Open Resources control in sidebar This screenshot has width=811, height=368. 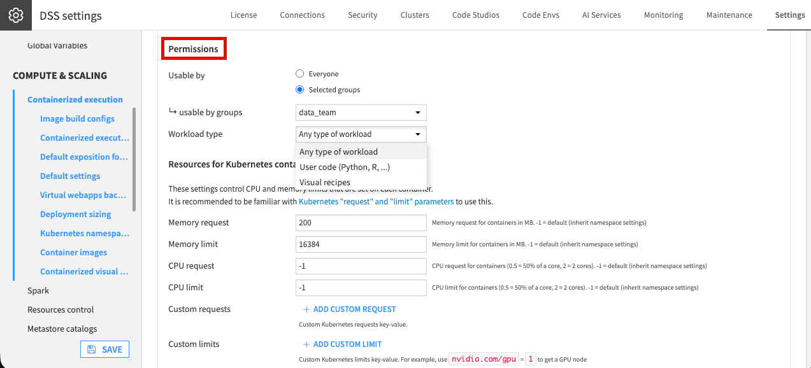coord(61,310)
